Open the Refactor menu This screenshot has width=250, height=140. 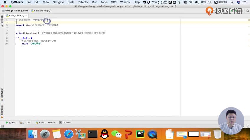pos(83,2)
